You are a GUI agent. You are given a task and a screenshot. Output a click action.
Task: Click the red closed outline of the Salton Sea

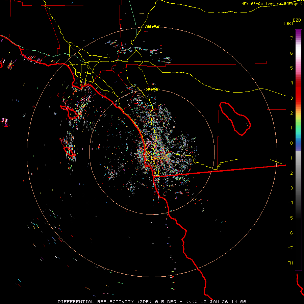pos(235,119)
